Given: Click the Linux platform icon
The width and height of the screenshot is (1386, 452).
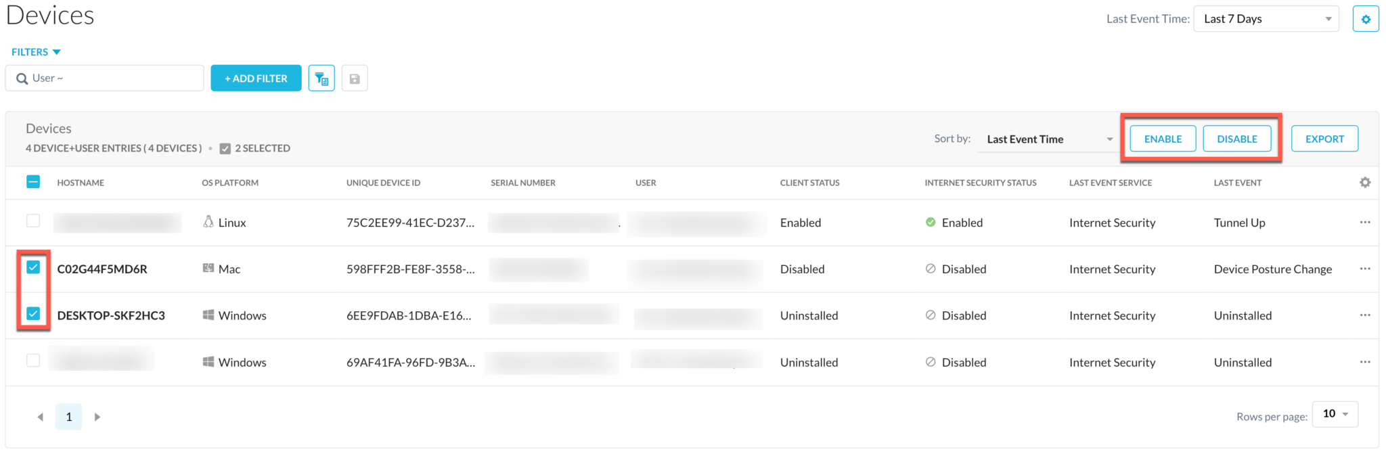Looking at the screenshot, I should tap(208, 221).
